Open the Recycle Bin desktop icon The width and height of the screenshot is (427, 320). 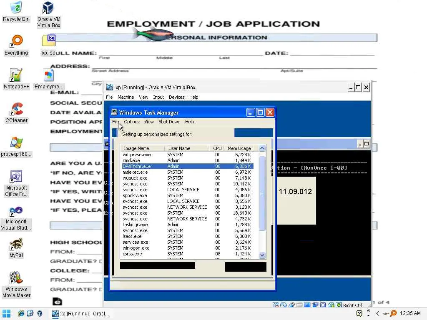[x=16, y=11]
